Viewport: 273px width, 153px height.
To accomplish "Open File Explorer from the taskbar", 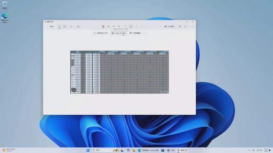I will 134,150.
